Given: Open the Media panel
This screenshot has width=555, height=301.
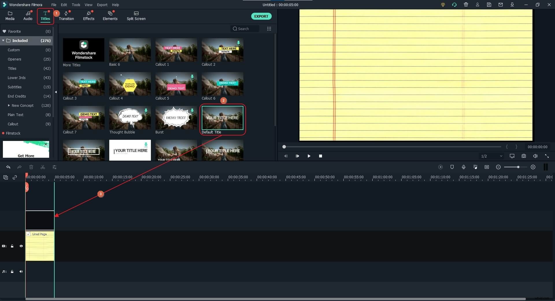Looking at the screenshot, I should (x=10, y=16).
